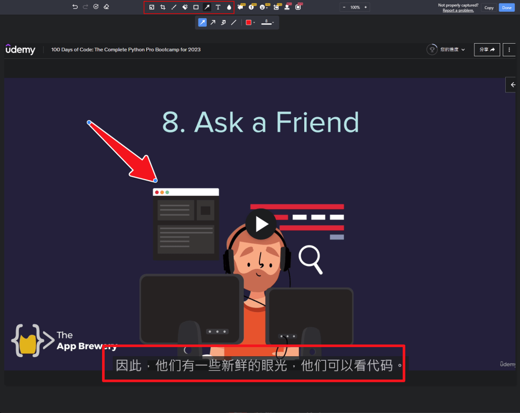Click the Copy button

tap(489, 8)
